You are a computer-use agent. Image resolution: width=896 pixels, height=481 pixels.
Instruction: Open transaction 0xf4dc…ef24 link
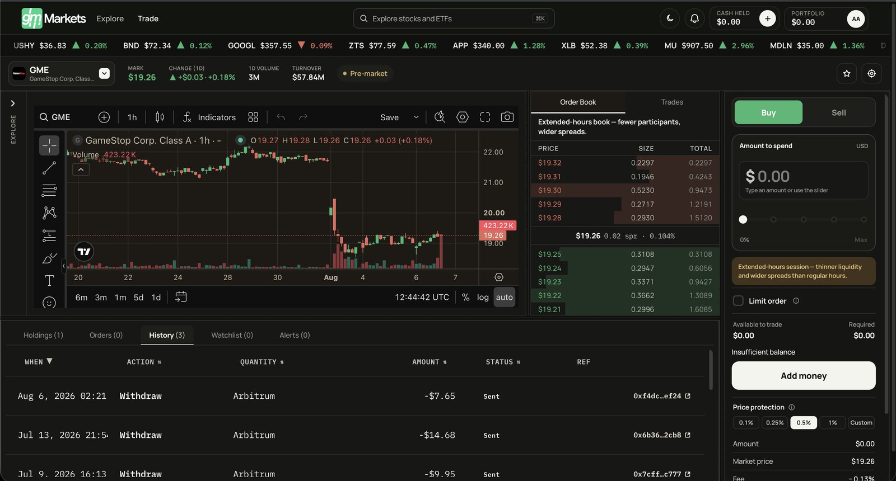[662, 396]
